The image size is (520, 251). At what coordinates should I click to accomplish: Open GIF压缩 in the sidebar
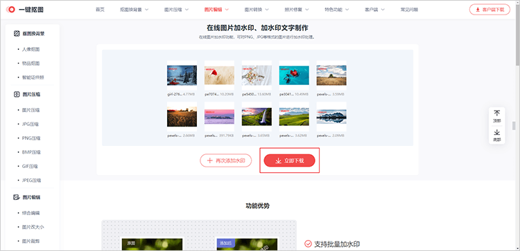(31, 167)
